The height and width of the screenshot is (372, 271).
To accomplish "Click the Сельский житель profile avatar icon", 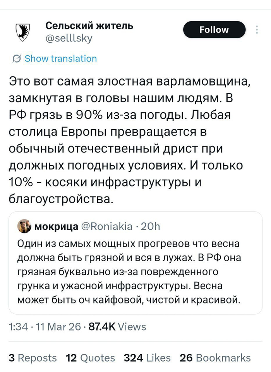I will [x=23, y=30].
